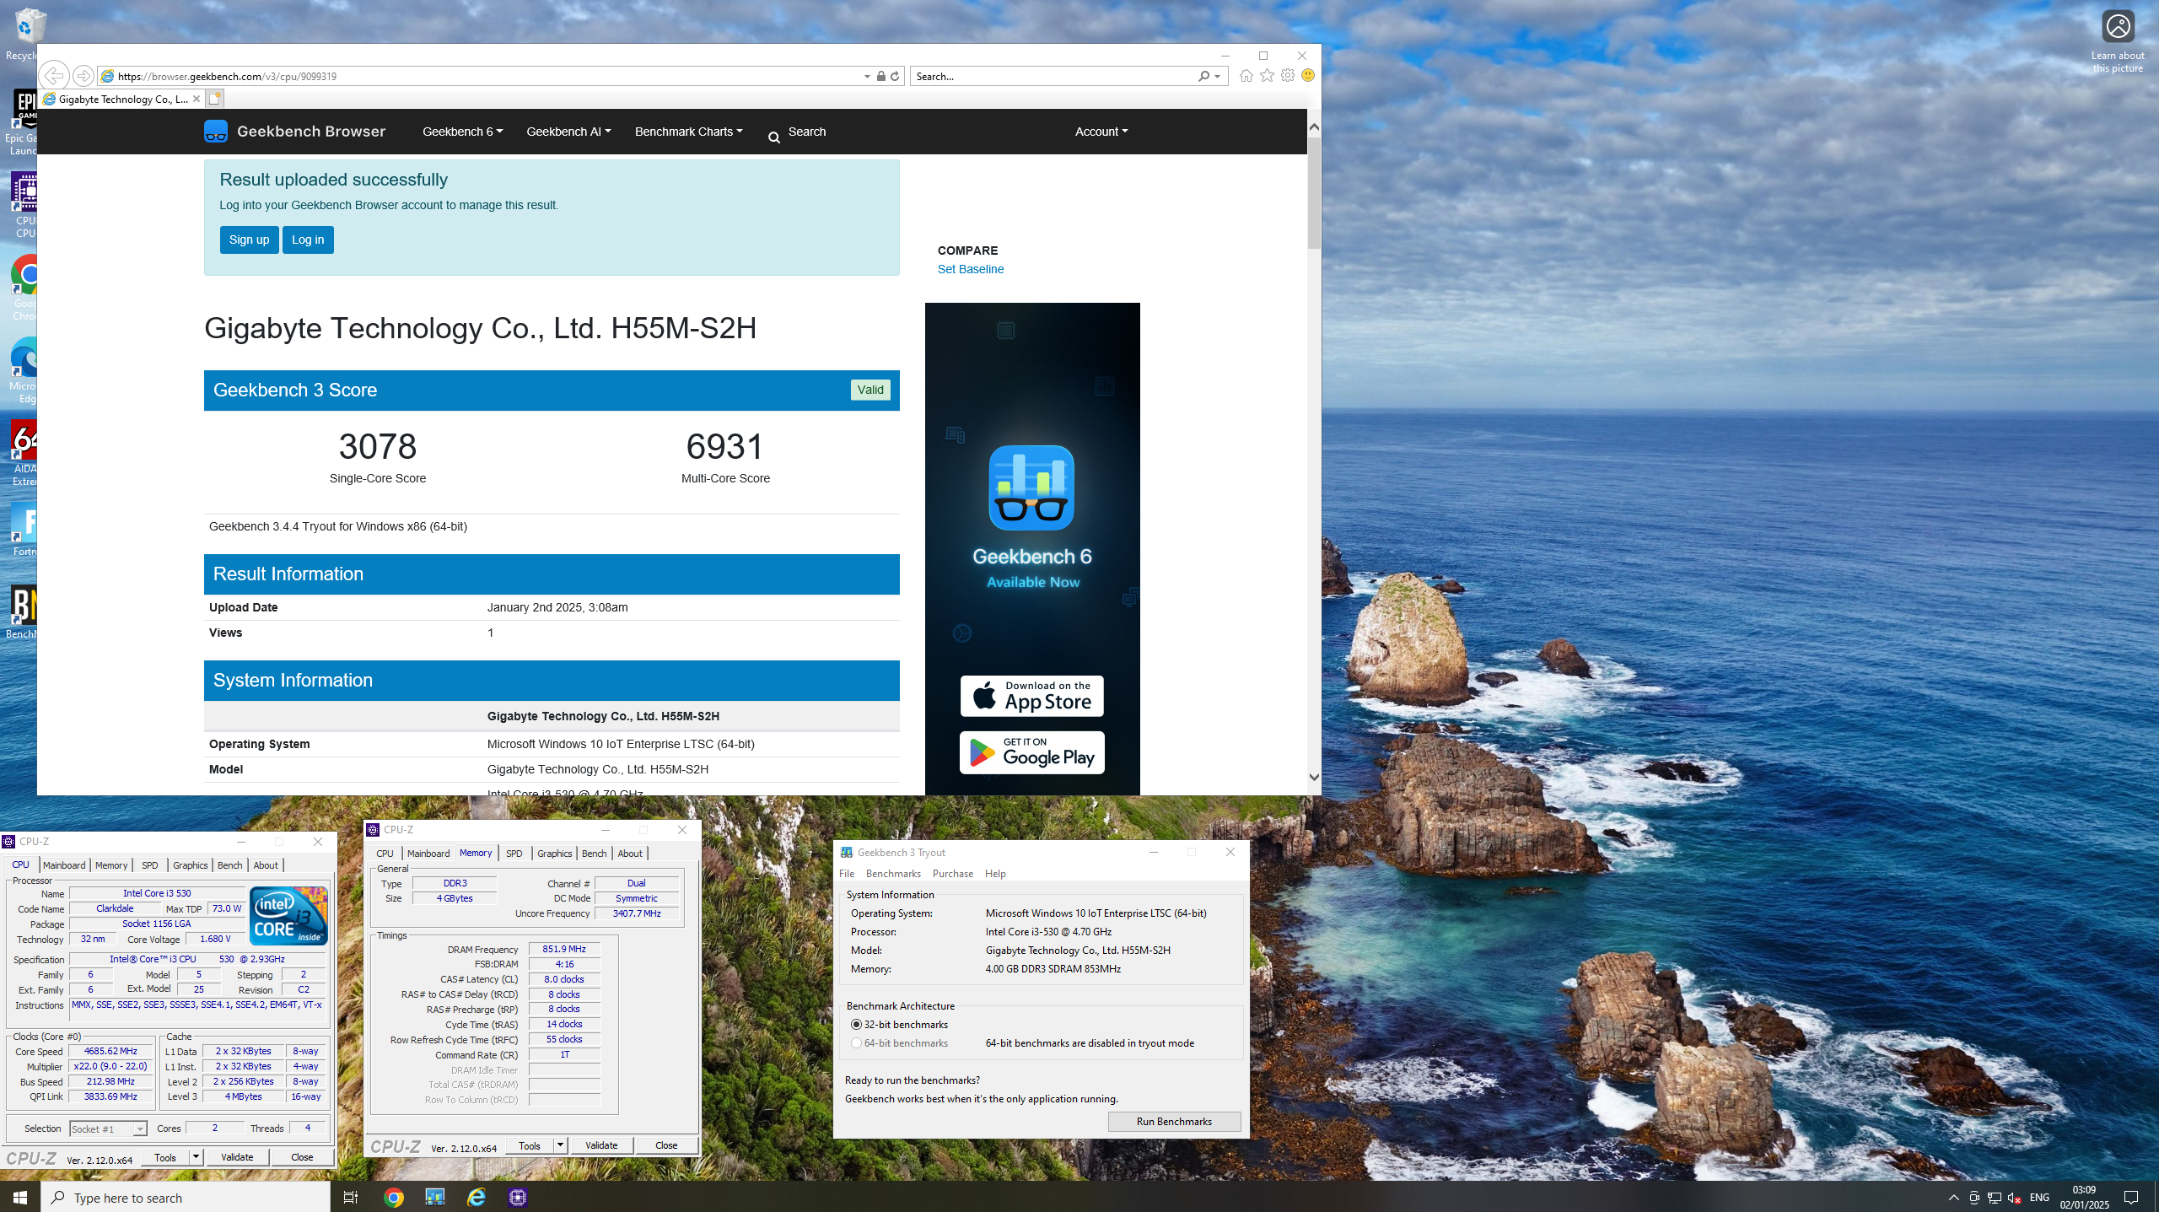Open new tab button in browser
The width and height of the screenshot is (2159, 1212).
(215, 99)
